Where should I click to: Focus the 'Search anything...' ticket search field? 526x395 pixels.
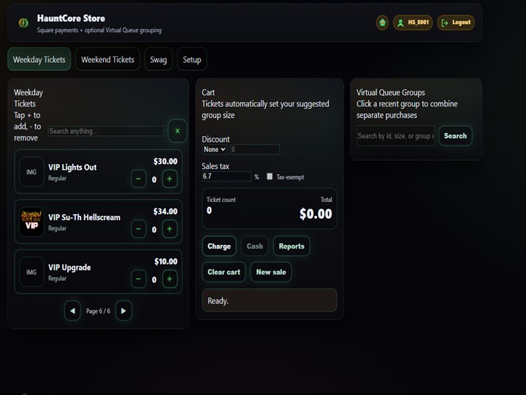(x=106, y=131)
